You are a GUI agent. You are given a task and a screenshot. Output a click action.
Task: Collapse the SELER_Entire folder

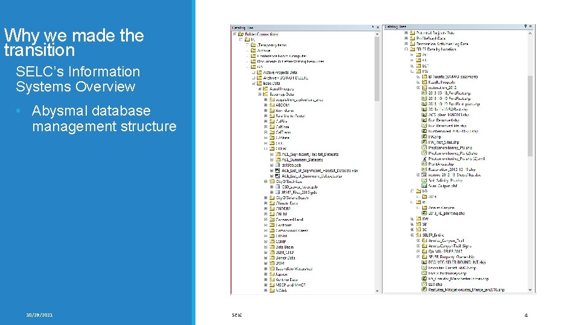click(412, 235)
